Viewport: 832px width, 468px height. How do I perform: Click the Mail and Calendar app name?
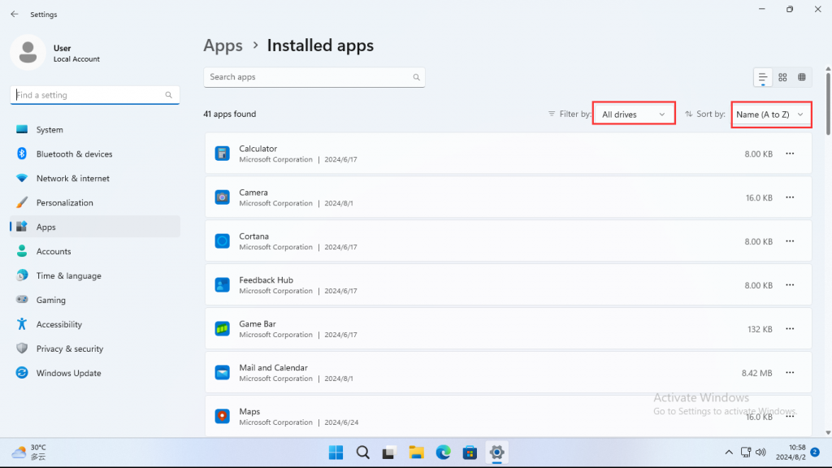(273, 368)
